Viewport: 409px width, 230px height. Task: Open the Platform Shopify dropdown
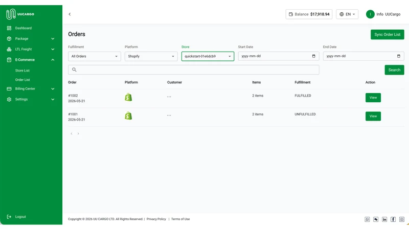click(x=151, y=56)
